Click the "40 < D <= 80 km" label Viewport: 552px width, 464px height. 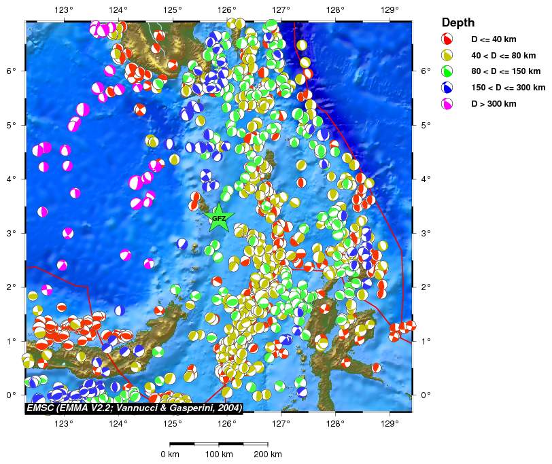(504, 56)
